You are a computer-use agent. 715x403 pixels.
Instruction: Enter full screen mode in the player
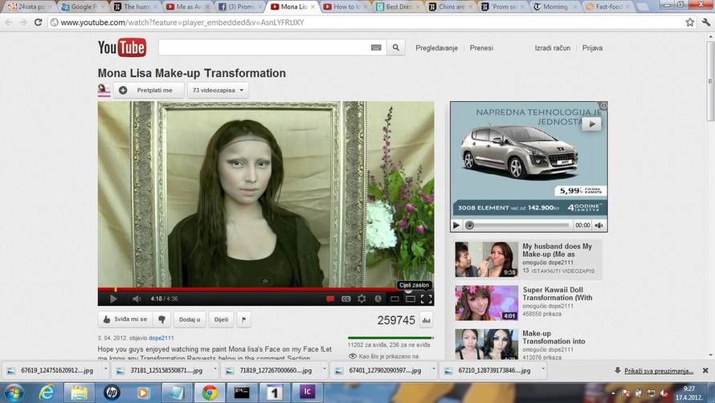(x=427, y=299)
